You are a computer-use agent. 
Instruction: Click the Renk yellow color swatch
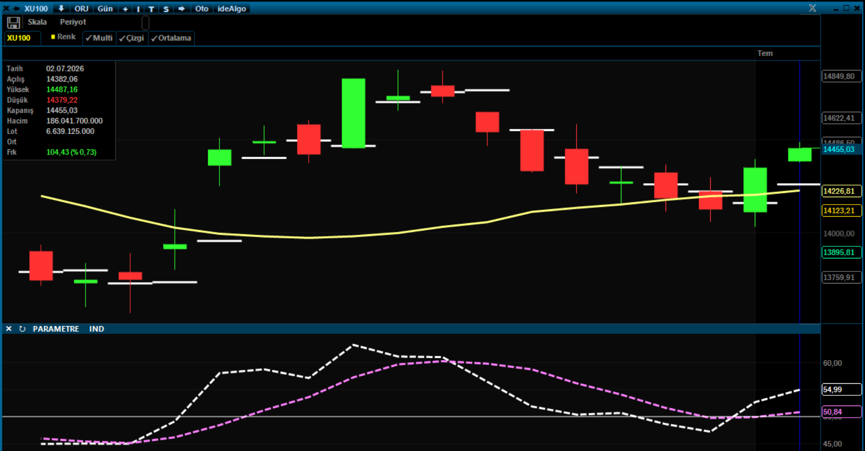53,37
